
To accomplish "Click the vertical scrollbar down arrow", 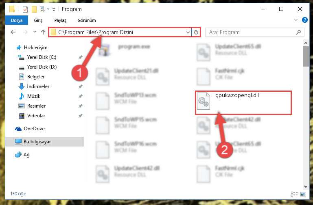I will [x=306, y=186].
